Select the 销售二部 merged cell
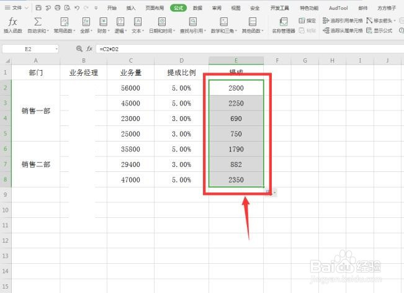404x293 pixels. click(36, 164)
